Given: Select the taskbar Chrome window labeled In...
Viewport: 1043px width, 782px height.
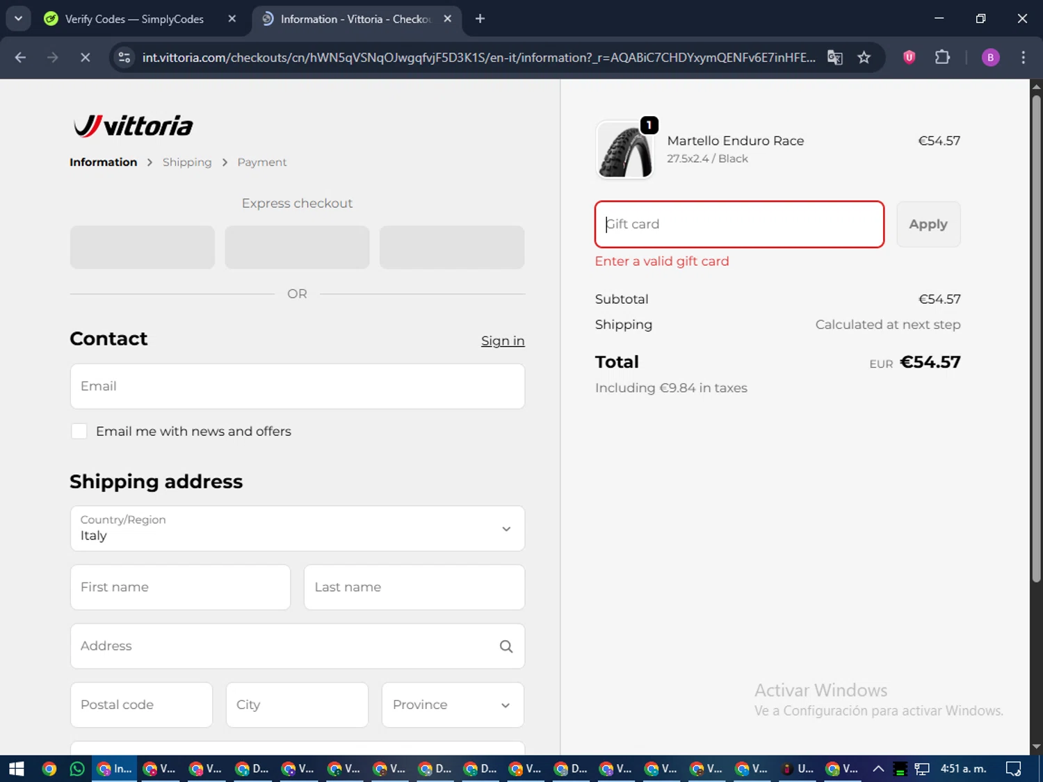Looking at the screenshot, I should click(115, 769).
